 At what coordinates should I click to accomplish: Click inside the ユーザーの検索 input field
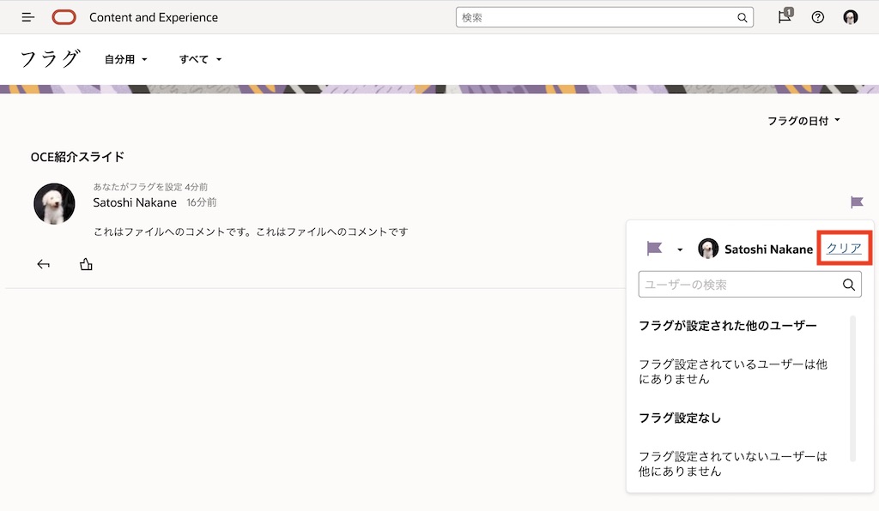738,284
